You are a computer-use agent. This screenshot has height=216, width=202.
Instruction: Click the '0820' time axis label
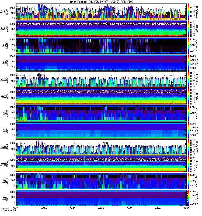click(x=44, y=208)
